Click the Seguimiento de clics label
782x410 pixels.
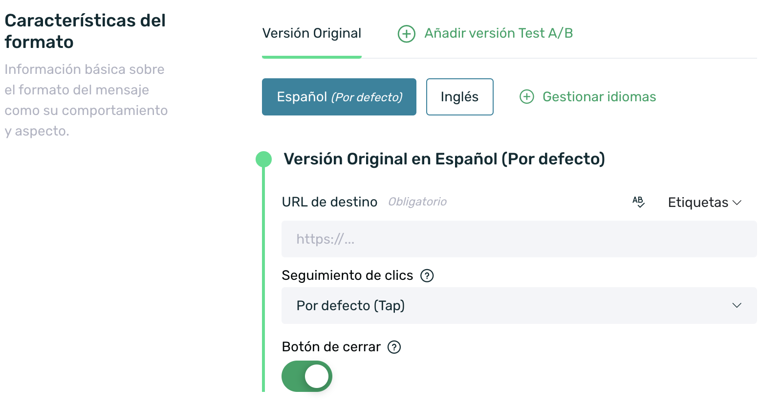348,275
